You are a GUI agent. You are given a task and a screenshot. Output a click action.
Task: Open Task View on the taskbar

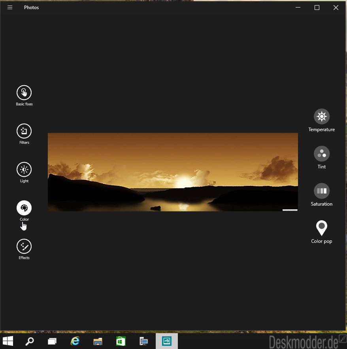pos(52,341)
